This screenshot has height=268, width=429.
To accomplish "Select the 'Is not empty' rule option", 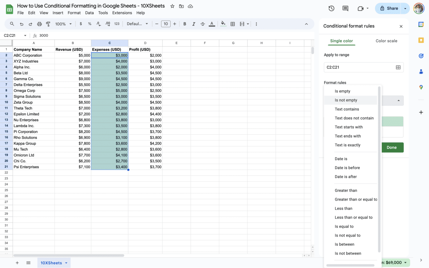I will pyautogui.click(x=346, y=100).
